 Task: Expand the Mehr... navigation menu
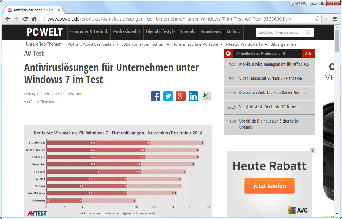click(233, 32)
